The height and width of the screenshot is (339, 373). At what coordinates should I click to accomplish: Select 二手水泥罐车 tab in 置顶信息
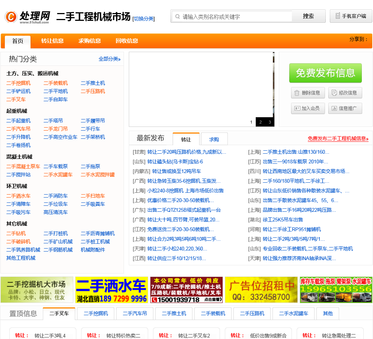(x=294, y=314)
